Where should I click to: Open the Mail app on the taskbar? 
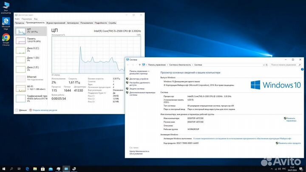(51, 169)
